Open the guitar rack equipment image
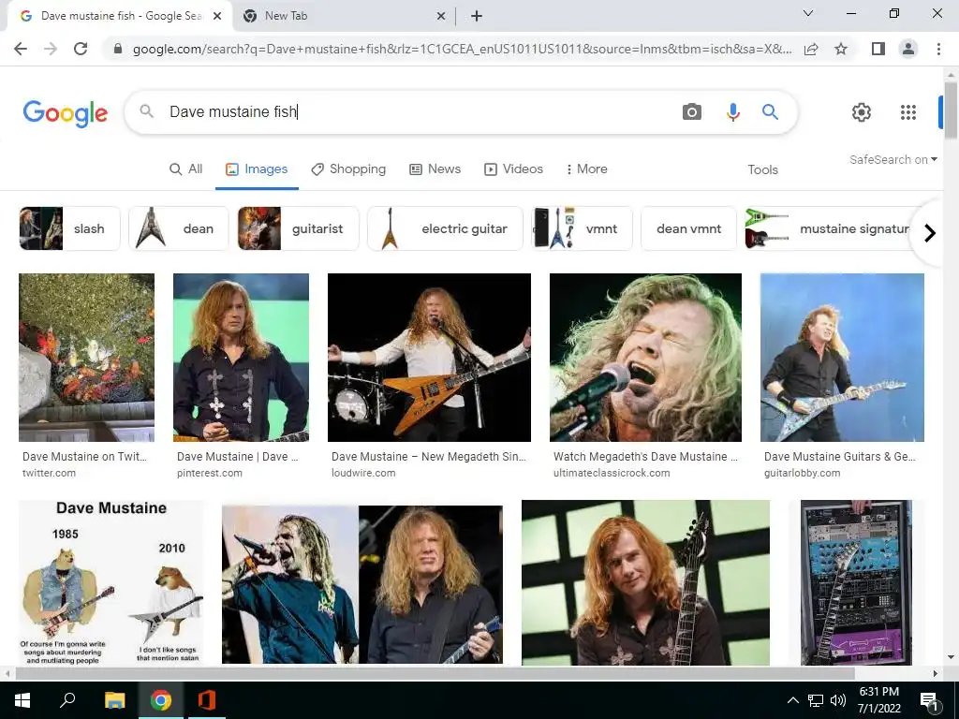Image resolution: width=959 pixels, height=719 pixels. (856, 582)
